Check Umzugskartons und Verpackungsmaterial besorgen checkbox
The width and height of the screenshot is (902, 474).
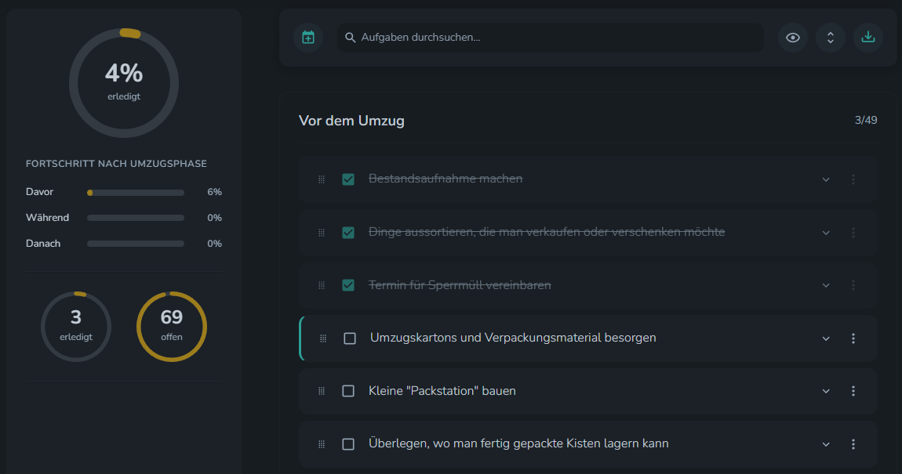coord(350,338)
